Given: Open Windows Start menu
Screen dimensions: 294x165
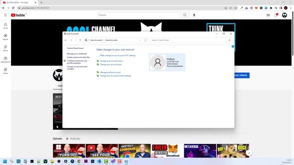Looking at the screenshot, I should tap(5, 161).
